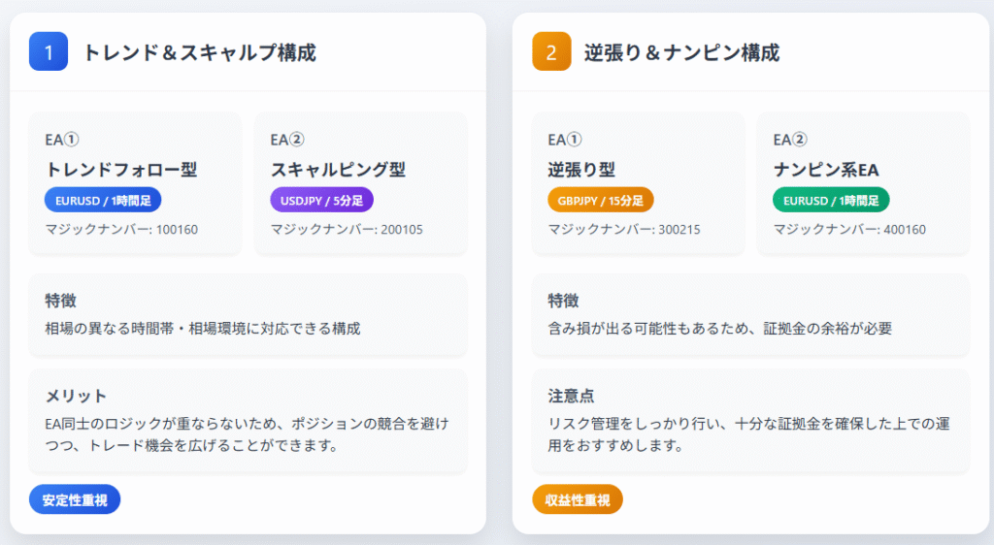Click the トレンド＆スキャルプ構成 heading
This screenshot has height=545, width=994.
click(x=200, y=52)
